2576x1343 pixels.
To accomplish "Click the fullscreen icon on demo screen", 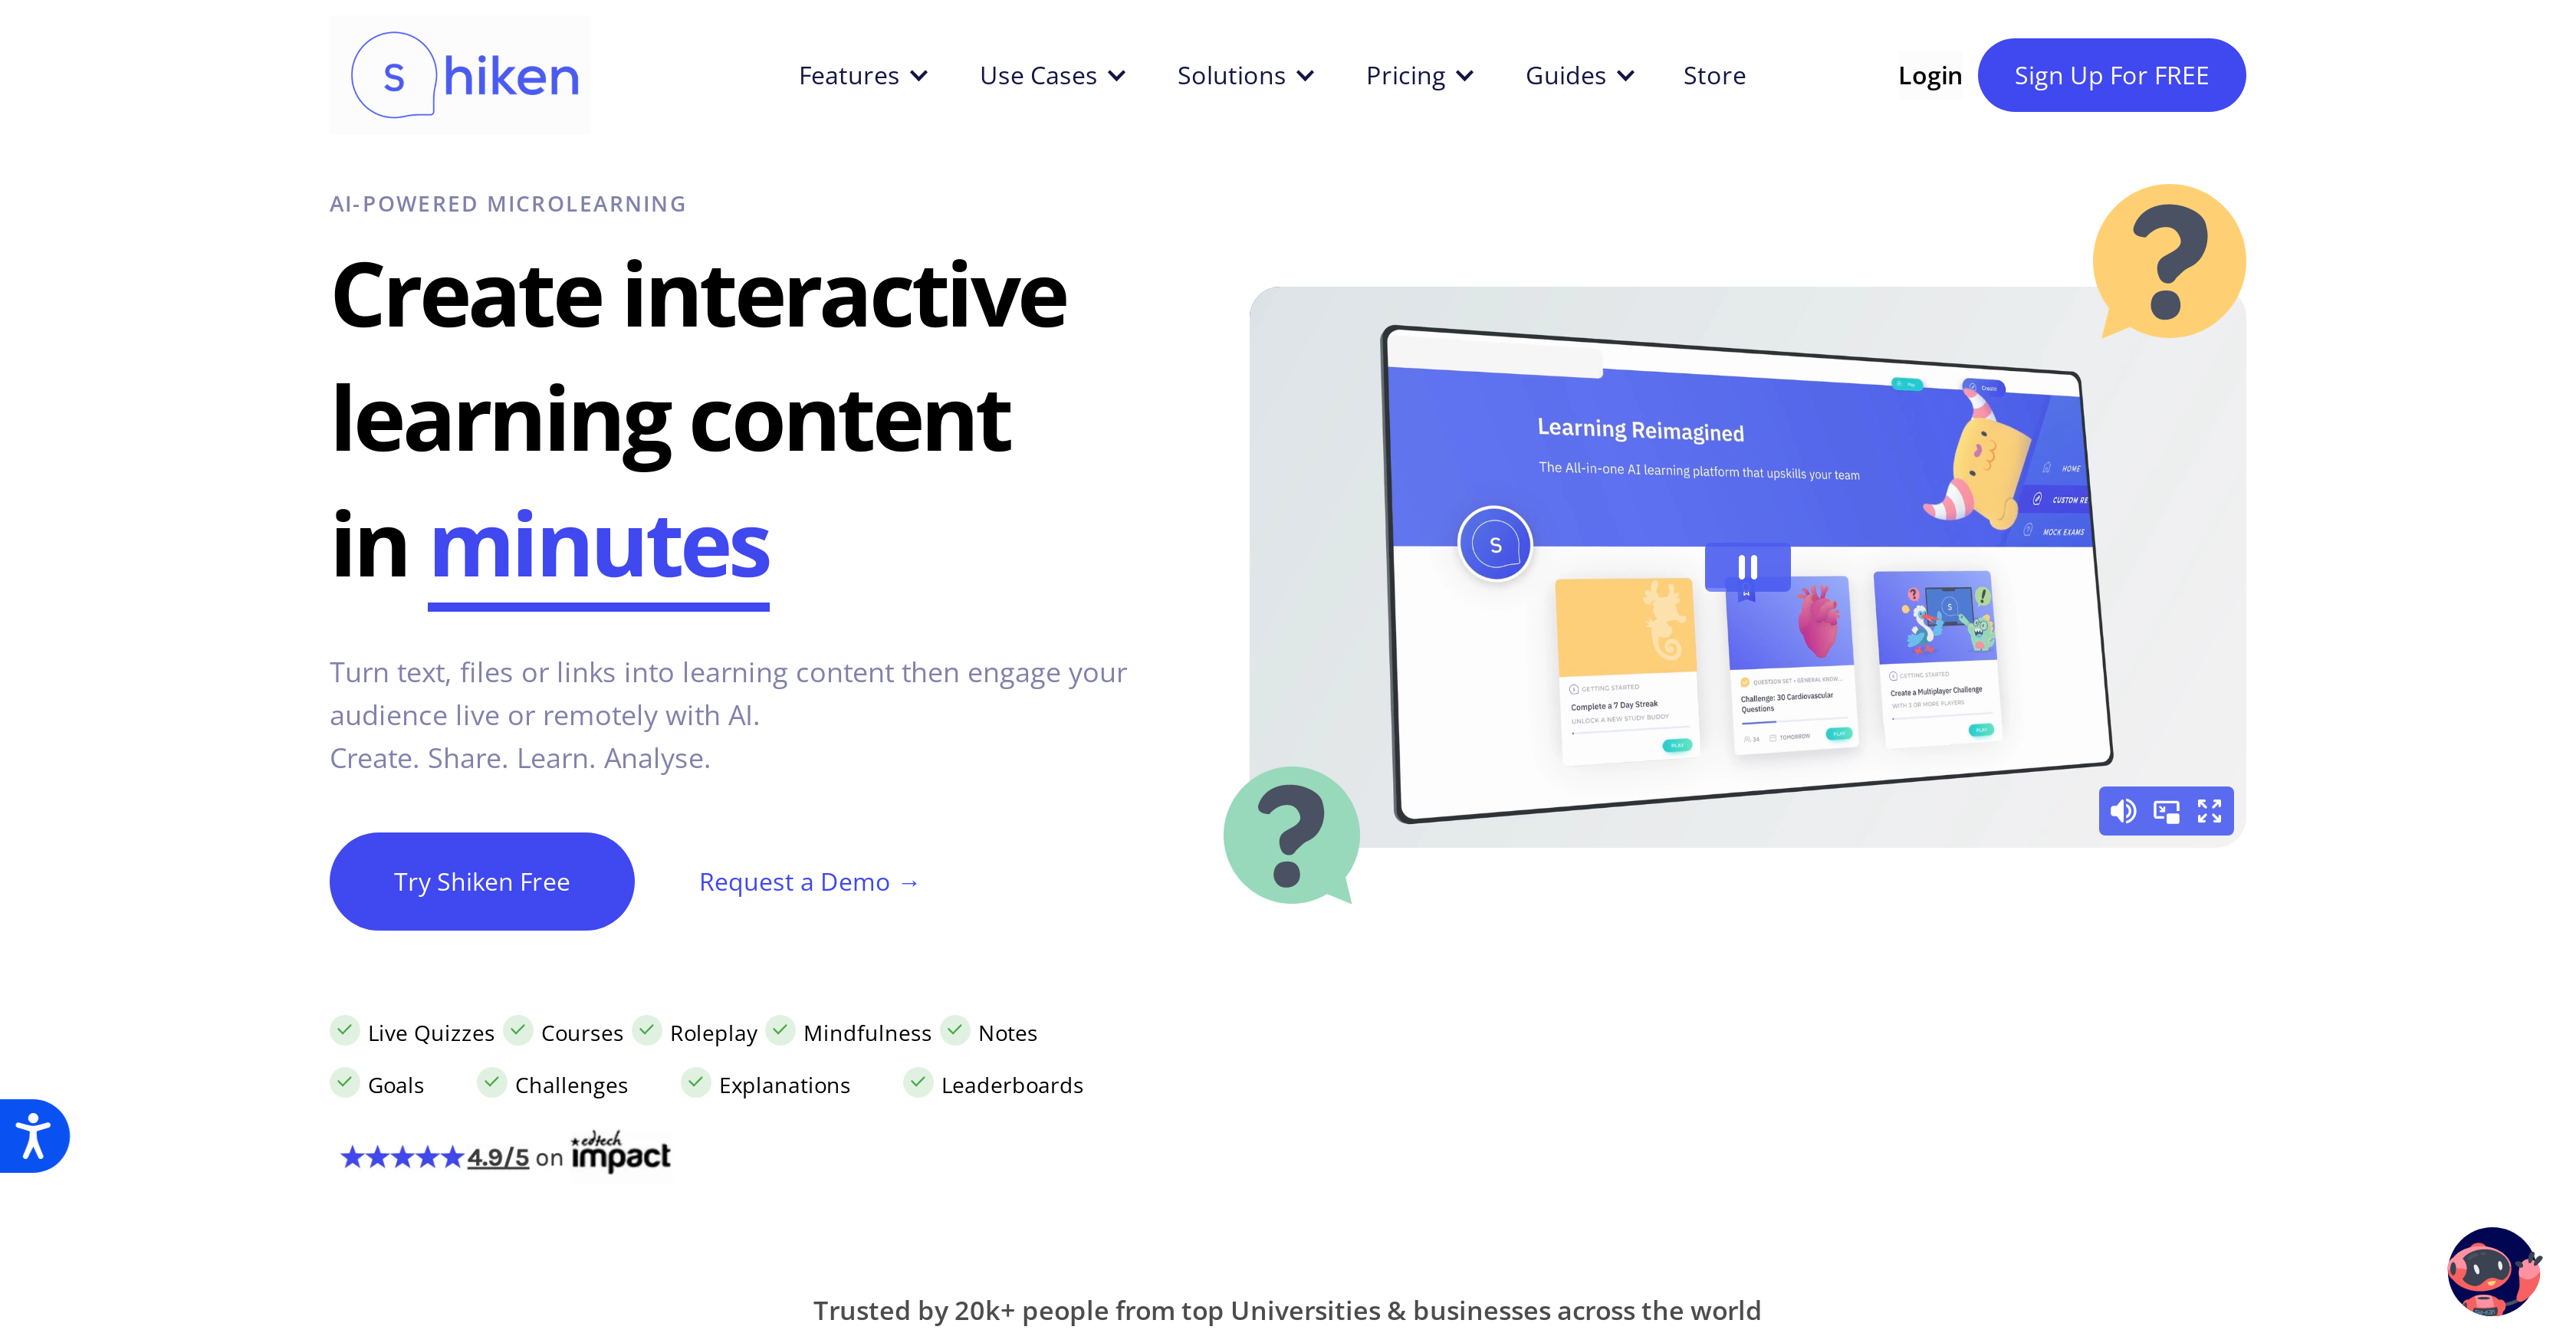I will coord(2210,809).
